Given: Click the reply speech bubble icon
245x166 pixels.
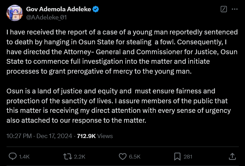Looking at the screenshot, I should (x=13, y=156).
